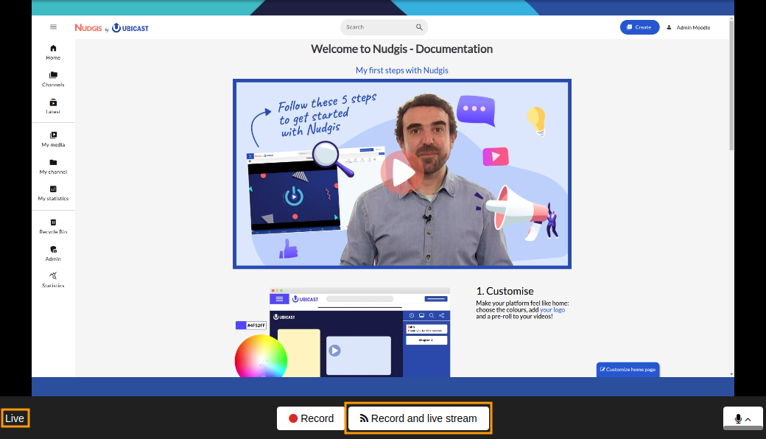
Task: Go to Home in the sidebar
Action: tap(53, 52)
